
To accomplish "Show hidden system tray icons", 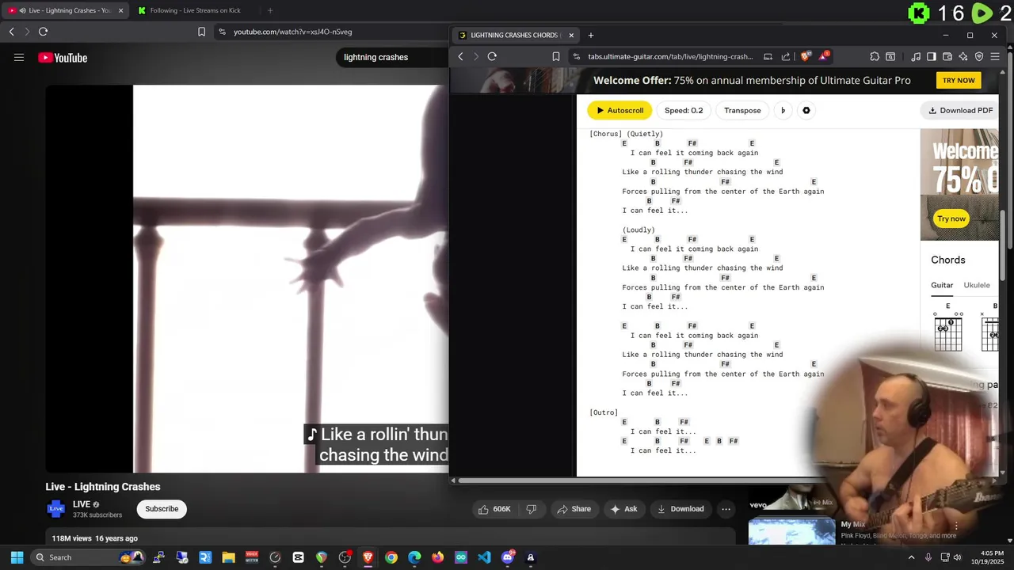I will 911,557.
